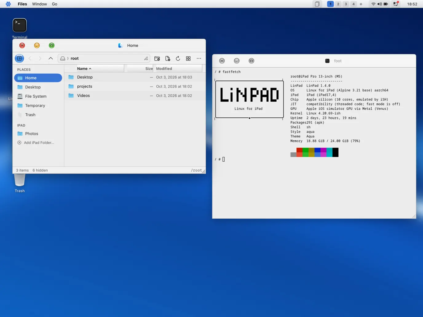Open the notifications icon with red badge
The width and height of the screenshot is (423, 317).
396,4
